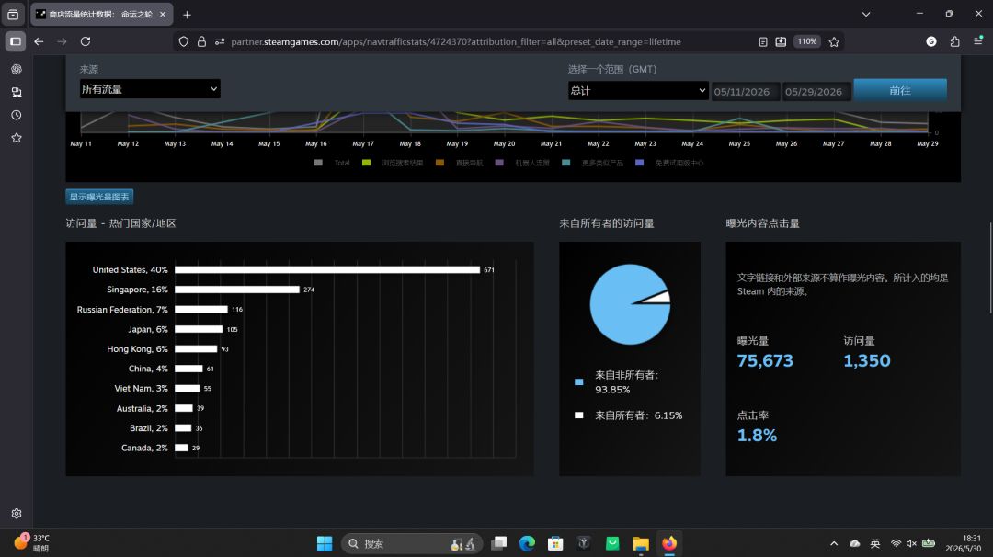Open the extensions puzzle icon
Image resolution: width=993 pixels, height=557 pixels.
pos(955,41)
